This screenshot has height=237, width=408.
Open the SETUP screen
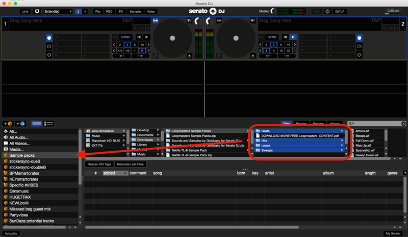(340, 11)
